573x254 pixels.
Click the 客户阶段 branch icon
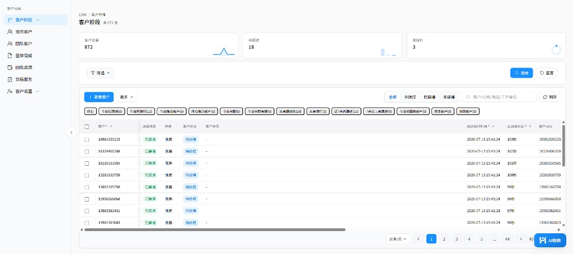10,20
